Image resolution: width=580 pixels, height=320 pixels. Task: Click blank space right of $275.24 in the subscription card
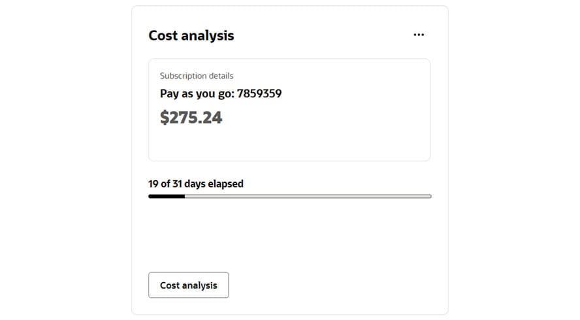(x=327, y=118)
